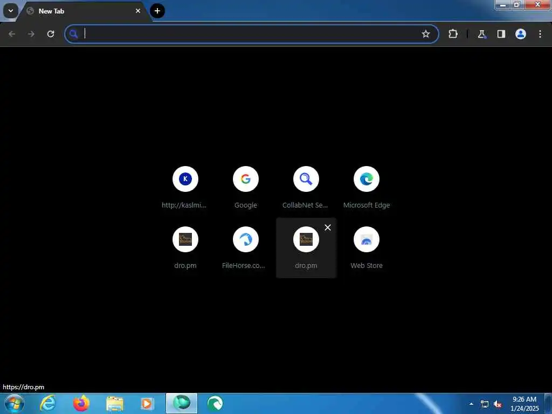Show hidden system tray icons
The width and height of the screenshot is (552, 414).
(x=471, y=404)
